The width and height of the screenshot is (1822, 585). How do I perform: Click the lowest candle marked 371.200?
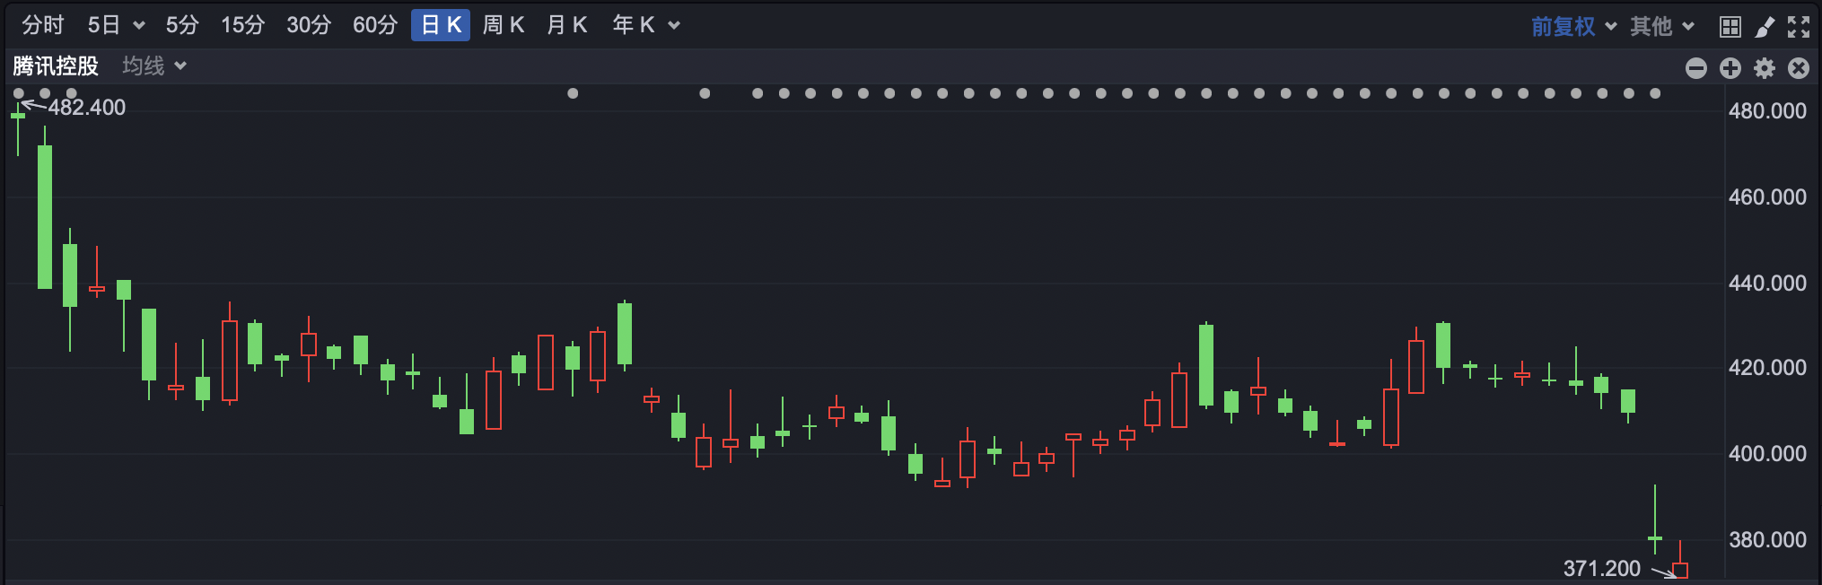[x=1680, y=570]
